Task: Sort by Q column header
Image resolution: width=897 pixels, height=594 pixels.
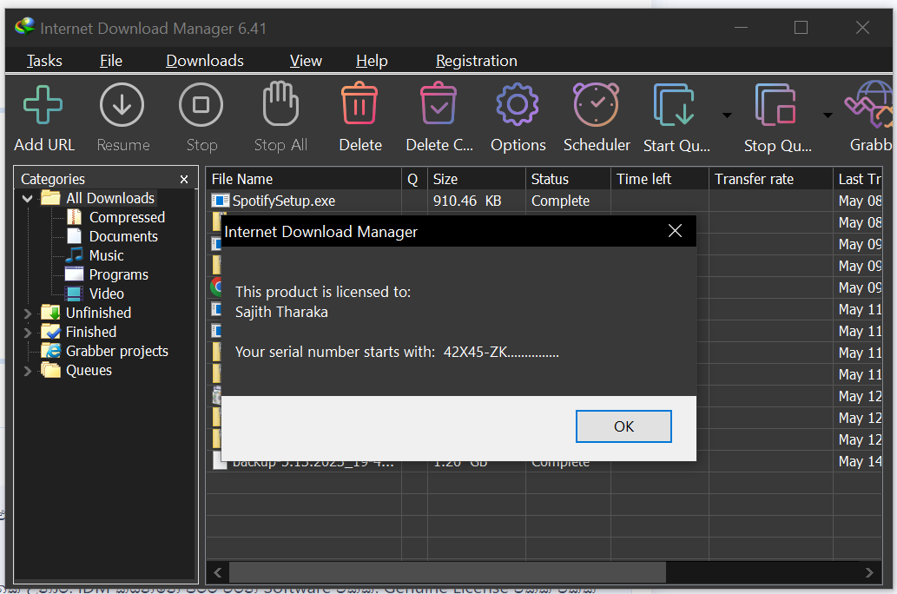Action: pos(414,179)
